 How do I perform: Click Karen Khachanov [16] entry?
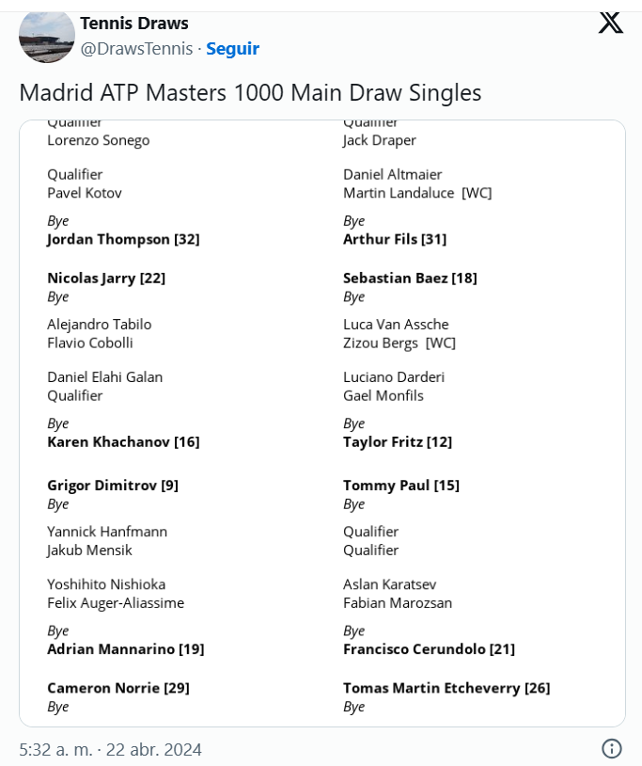(123, 442)
